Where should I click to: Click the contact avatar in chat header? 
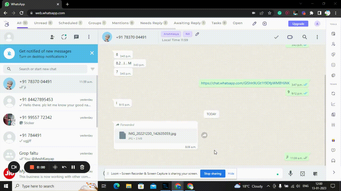pyautogui.click(x=107, y=37)
